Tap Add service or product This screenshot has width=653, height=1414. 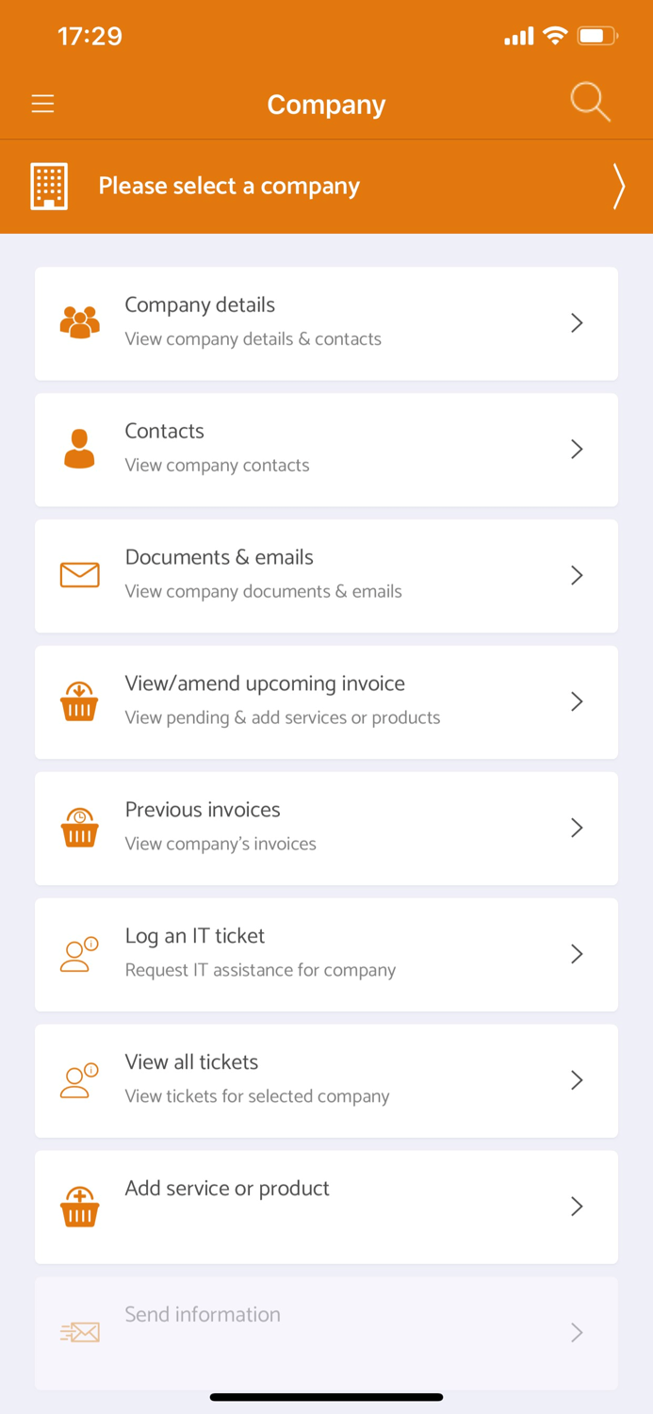pos(326,1207)
